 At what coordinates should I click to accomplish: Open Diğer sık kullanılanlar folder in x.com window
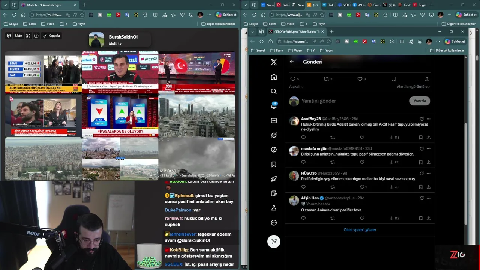click(x=447, y=50)
